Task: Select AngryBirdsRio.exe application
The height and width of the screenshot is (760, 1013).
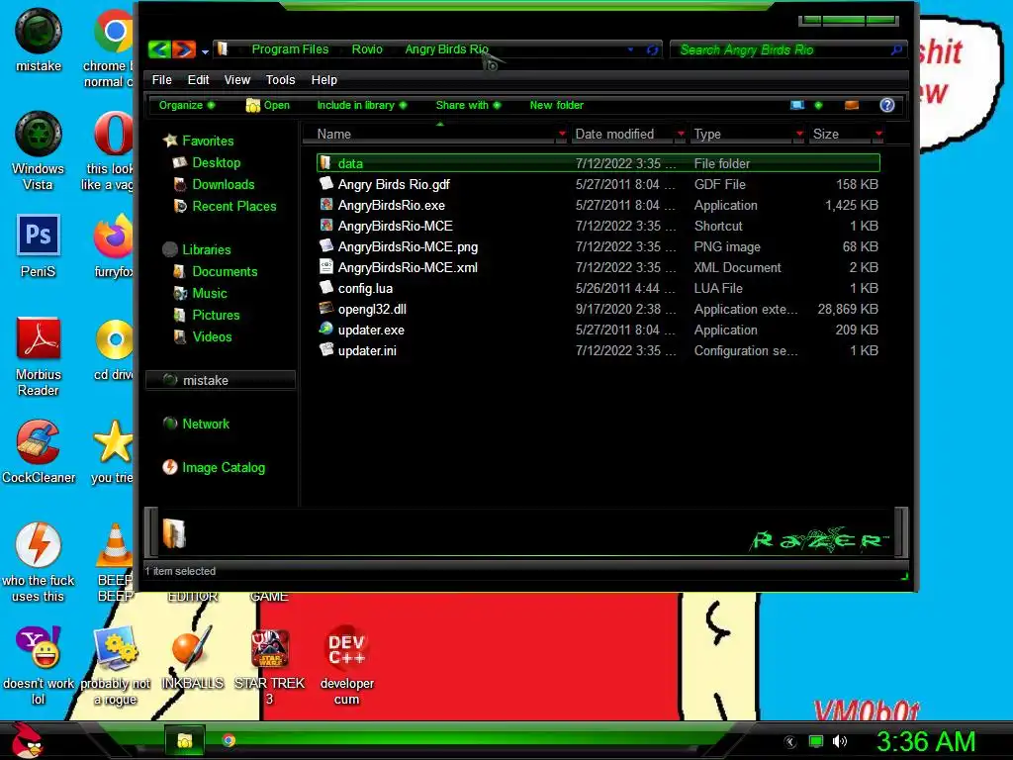Action: point(599,205)
